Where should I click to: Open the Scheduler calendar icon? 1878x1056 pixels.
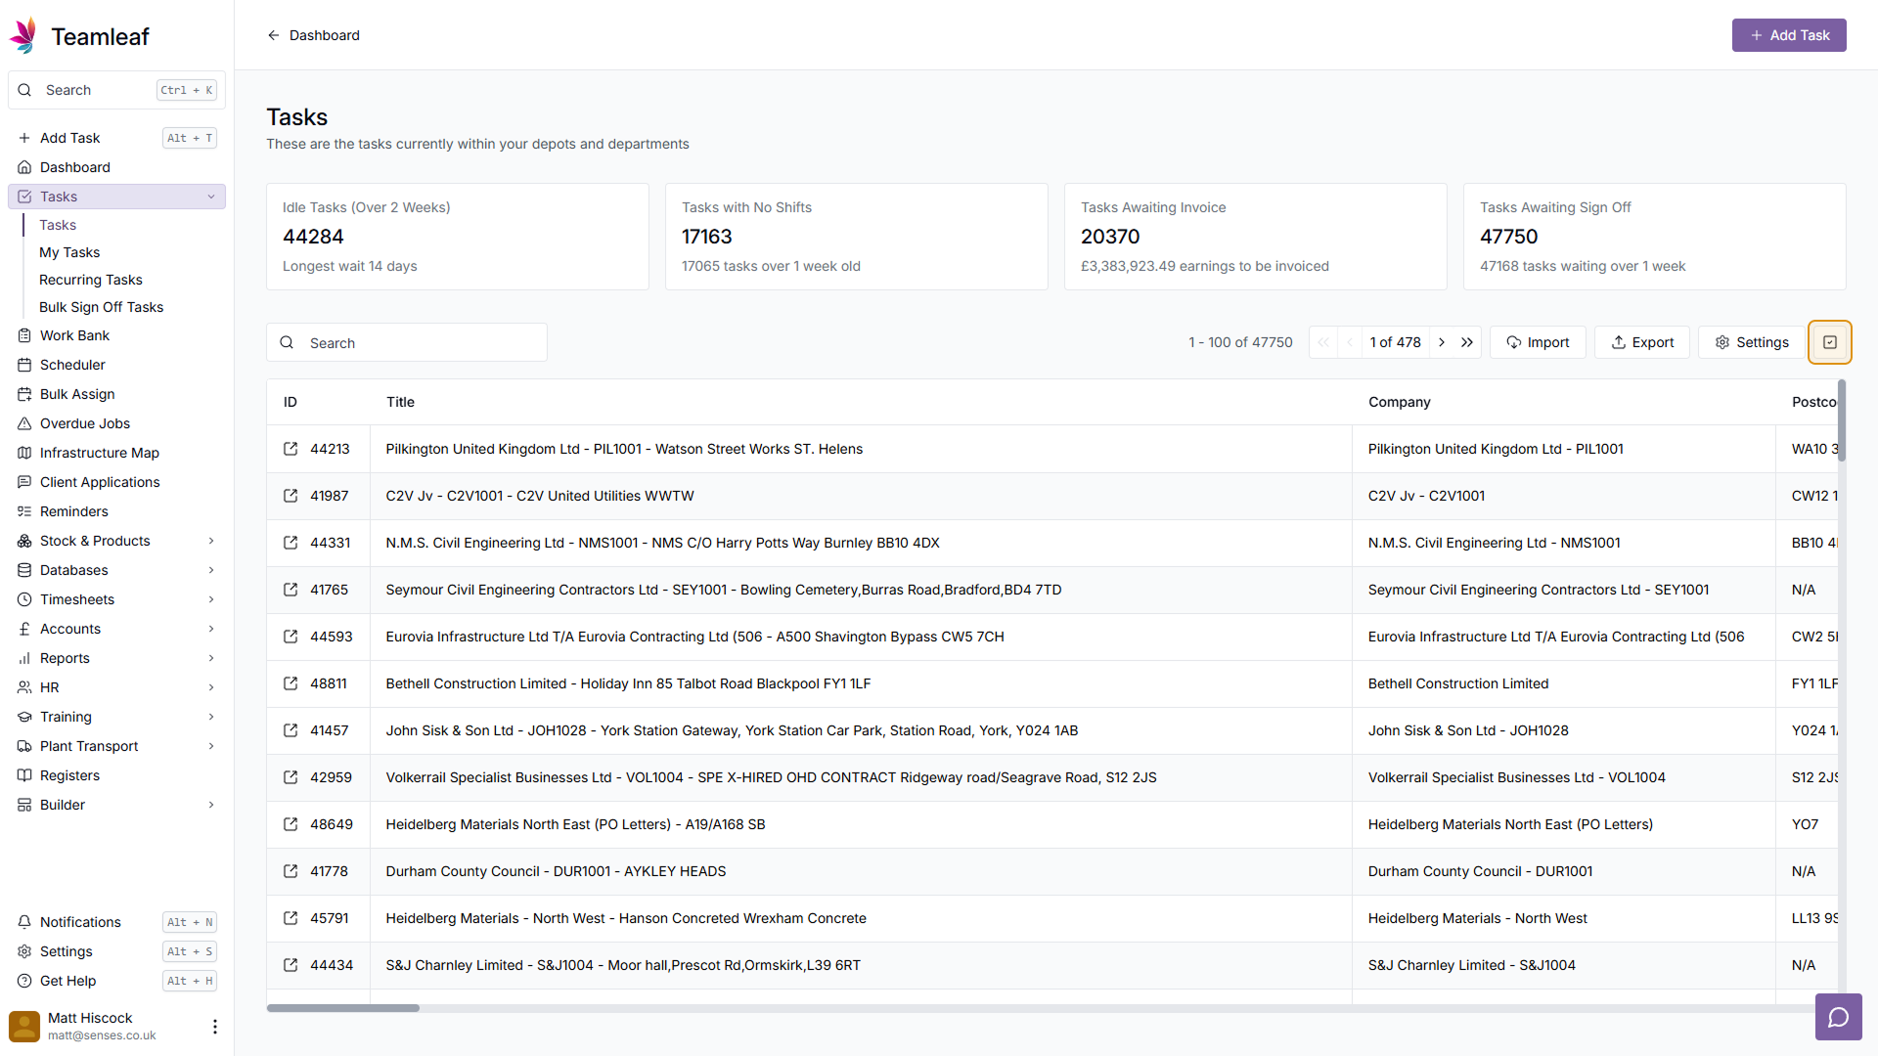(x=24, y=365)
